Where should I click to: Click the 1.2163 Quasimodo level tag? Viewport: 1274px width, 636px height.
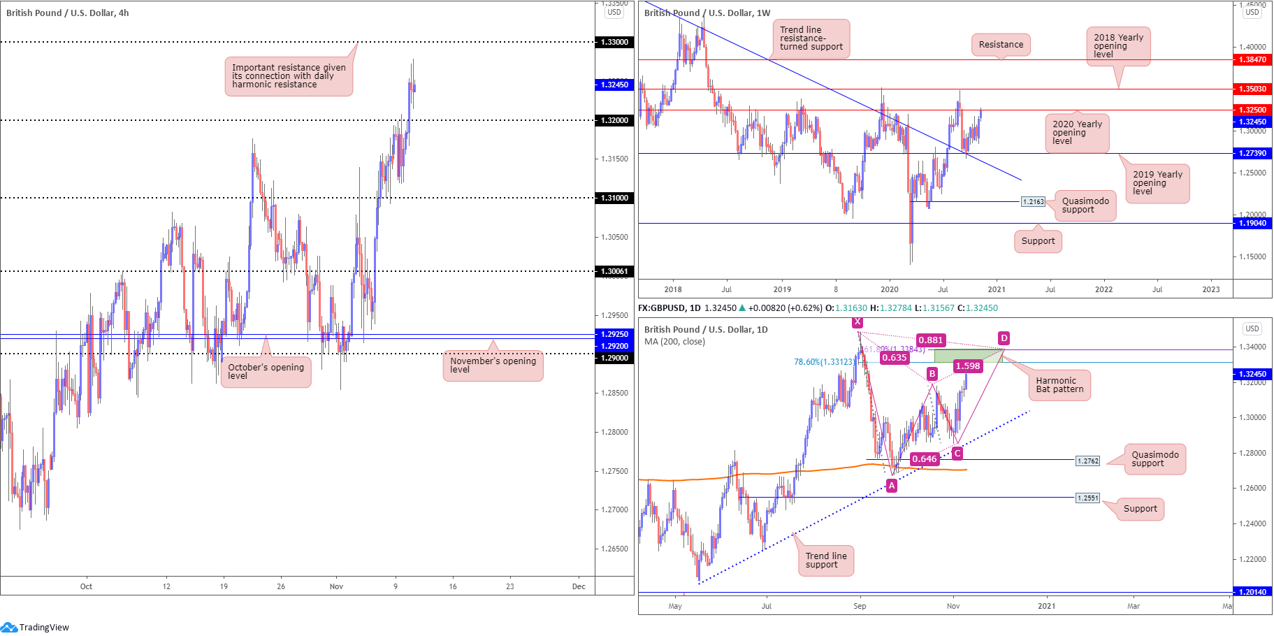pos(1033,202)
